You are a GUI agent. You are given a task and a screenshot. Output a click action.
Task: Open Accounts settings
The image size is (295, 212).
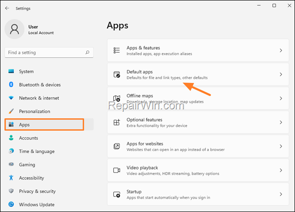coord(49,138)
